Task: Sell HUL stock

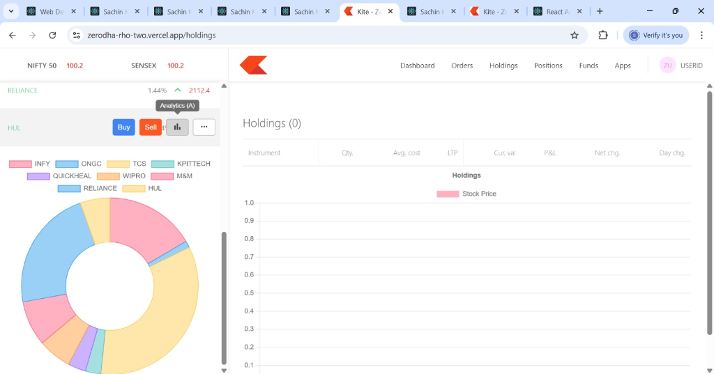Action: coord(151,127)
